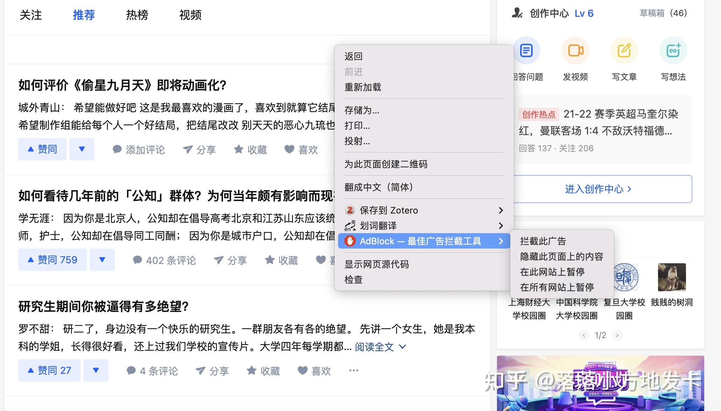Click the 进入创作中心 button
Screen dimensions: 721x411
[598, 189]
